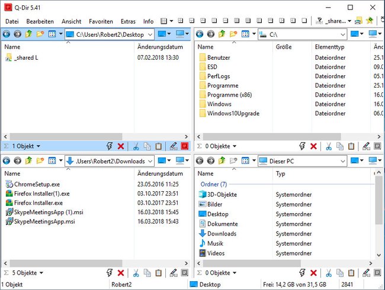Open the Bearbeiten menu
The width and height of the screenshot is (385, 290).
pyautogui.click(x=40, y=21)
